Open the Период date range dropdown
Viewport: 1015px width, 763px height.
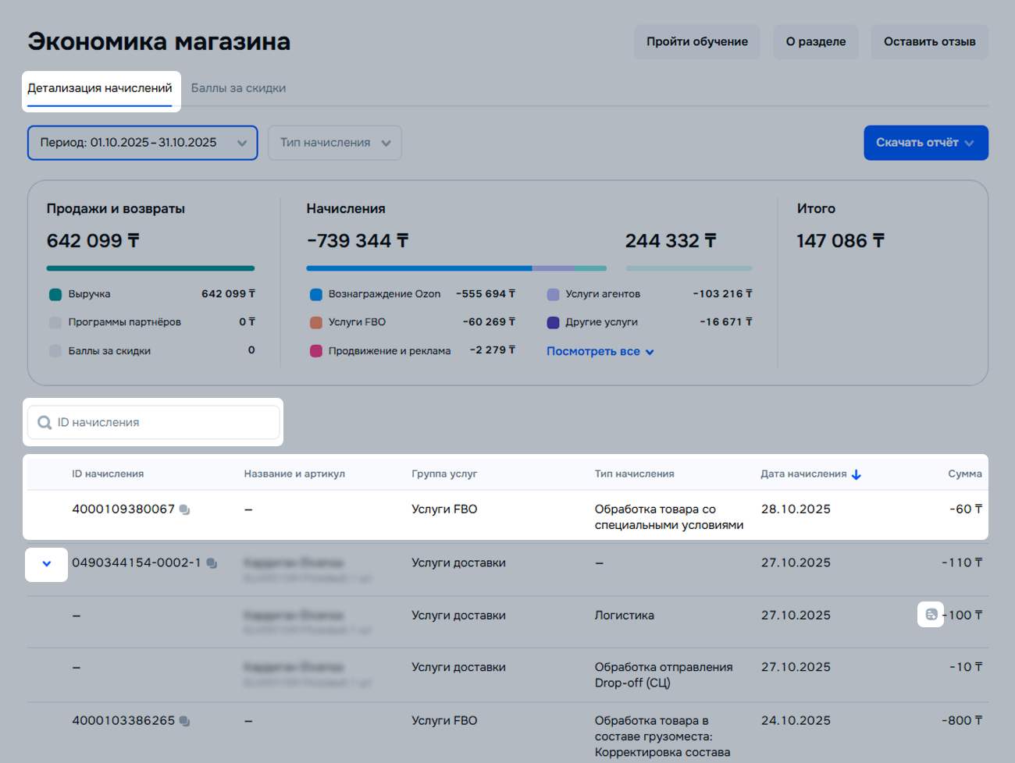pyautogui.click(x=142, y=143)
